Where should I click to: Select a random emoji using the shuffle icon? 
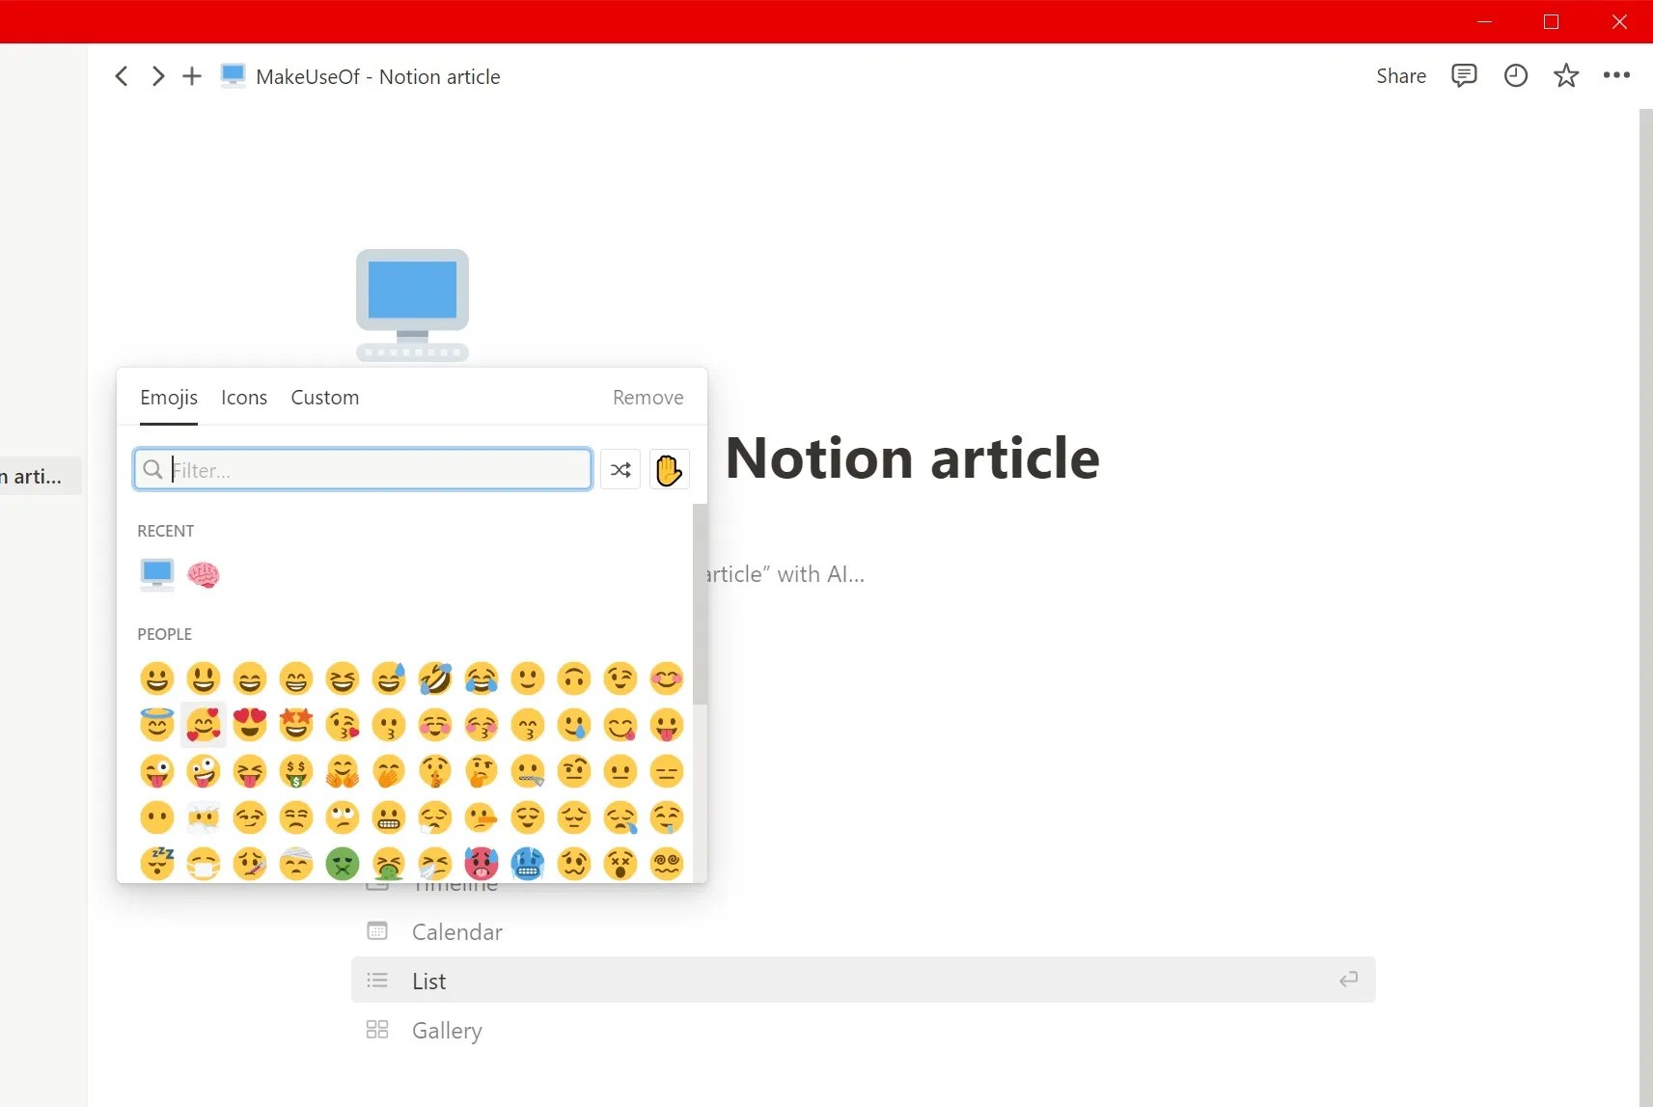click(x=620, y=470)
